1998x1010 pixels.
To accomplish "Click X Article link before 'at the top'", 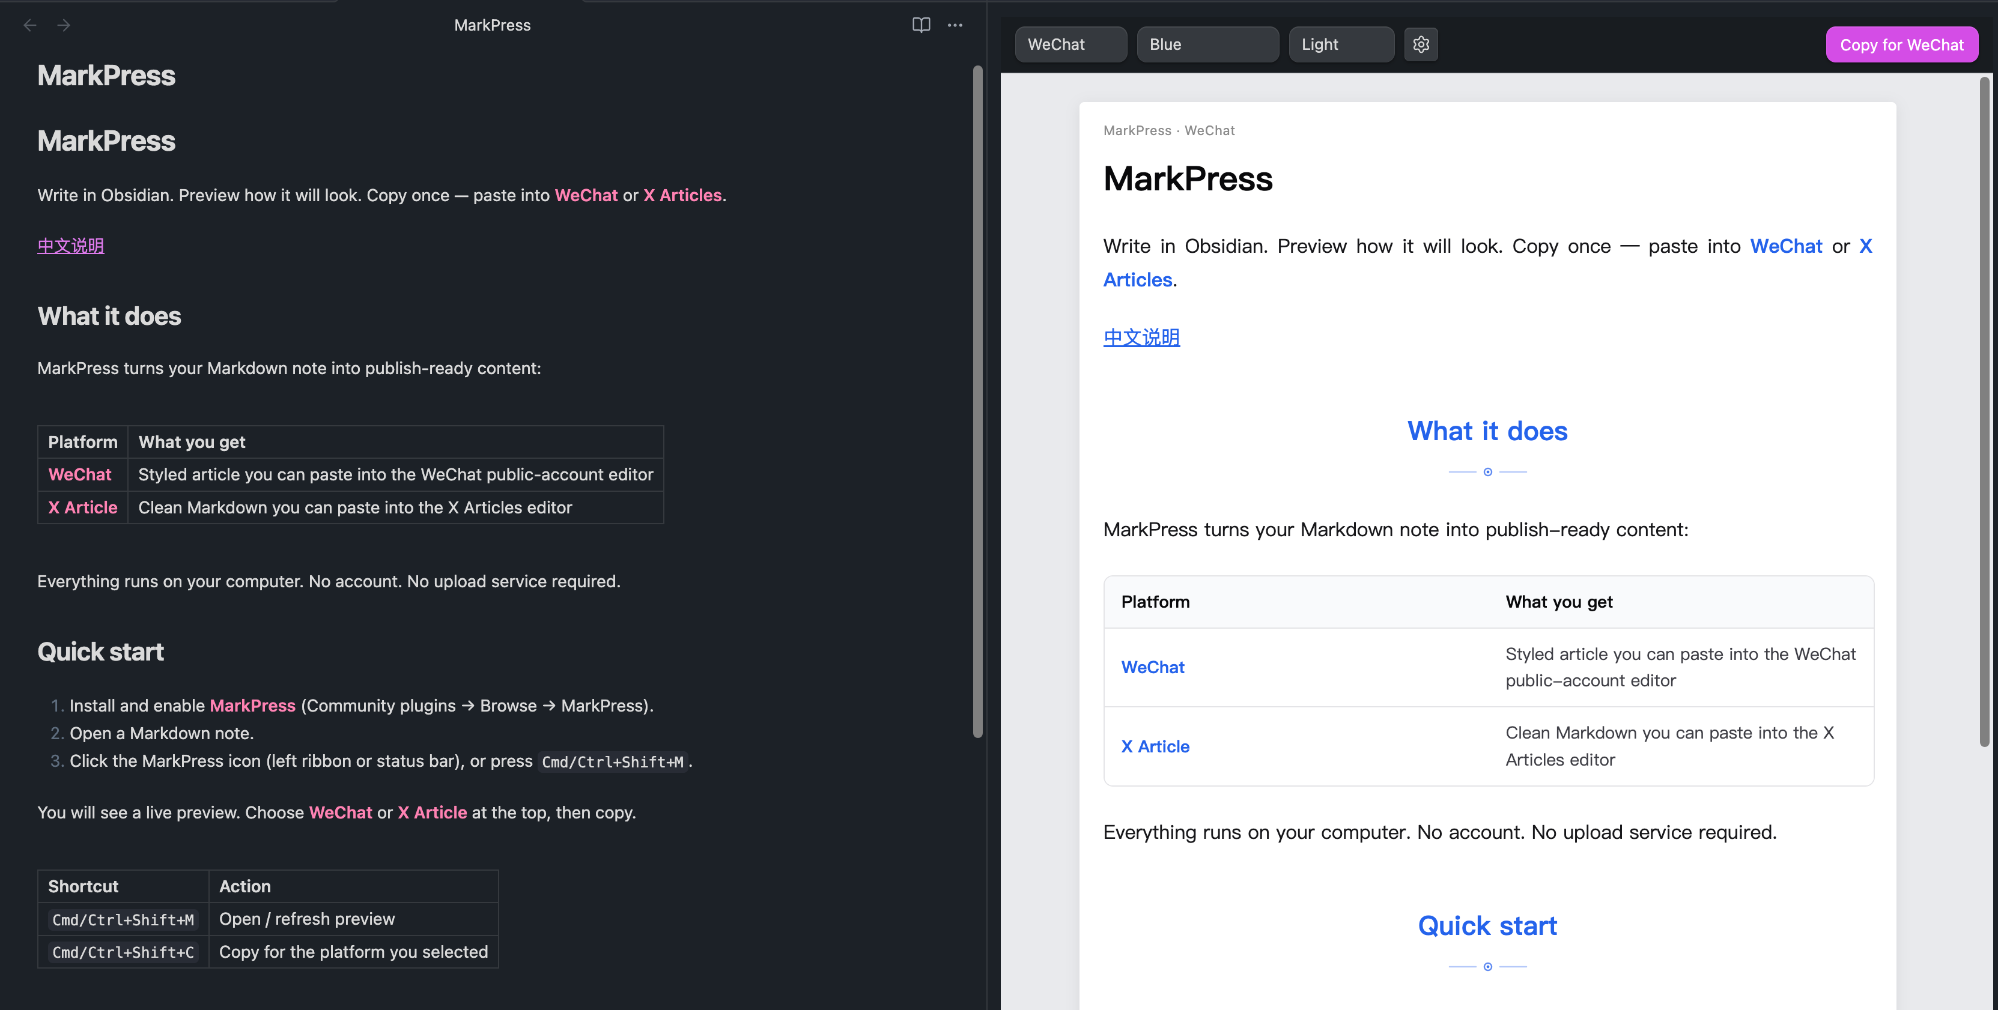I will click(433, 812).
